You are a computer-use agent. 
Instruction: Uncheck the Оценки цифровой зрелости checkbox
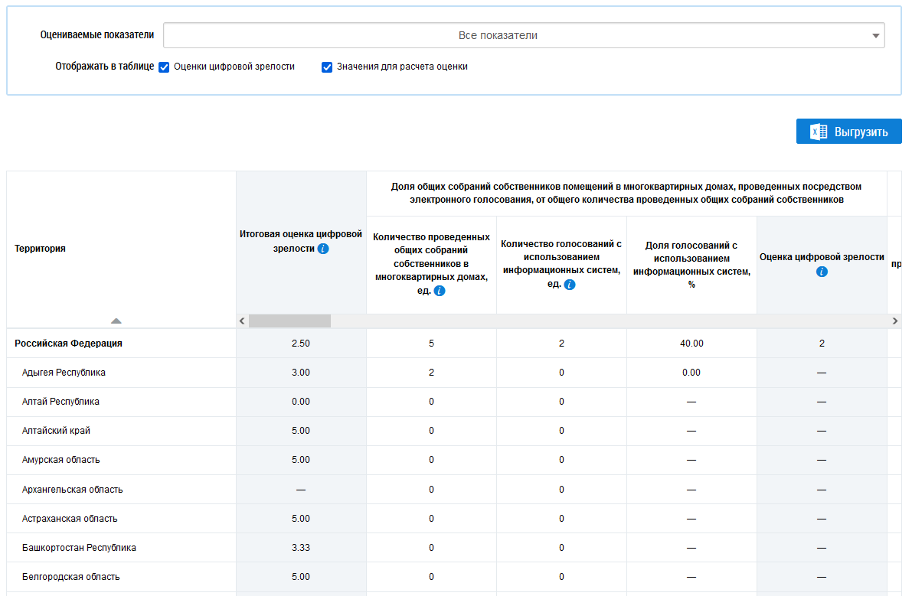click(x=164, y=67)
